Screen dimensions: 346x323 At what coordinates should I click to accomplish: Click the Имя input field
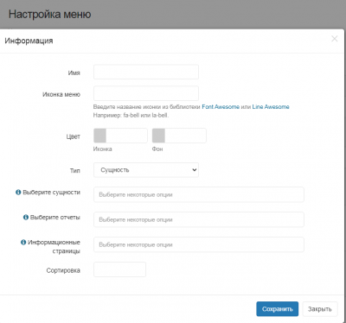tap(146, 72)
